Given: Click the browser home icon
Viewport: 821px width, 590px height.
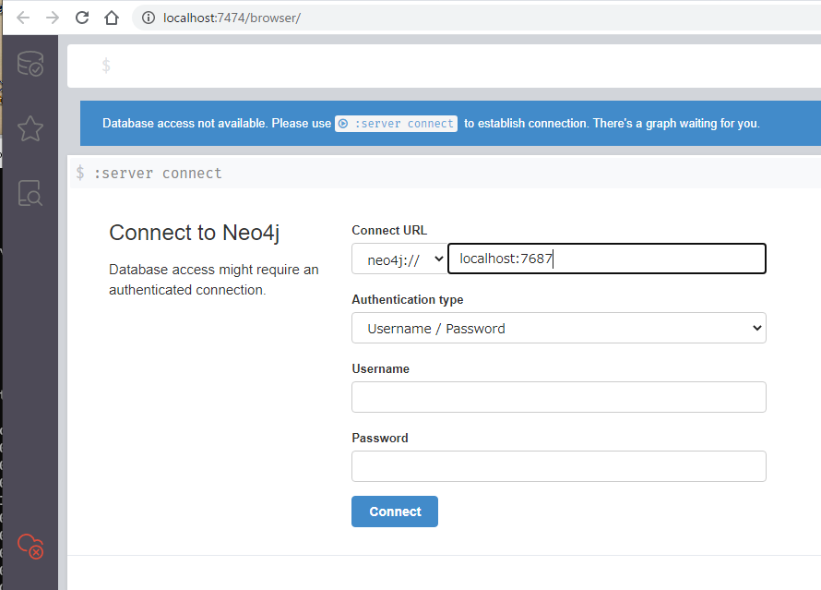Looking at the screenshot, I should point(112,18).
